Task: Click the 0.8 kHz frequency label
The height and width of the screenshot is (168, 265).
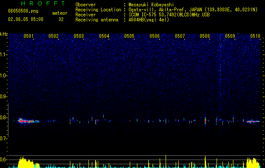Action: pos(4,118)
